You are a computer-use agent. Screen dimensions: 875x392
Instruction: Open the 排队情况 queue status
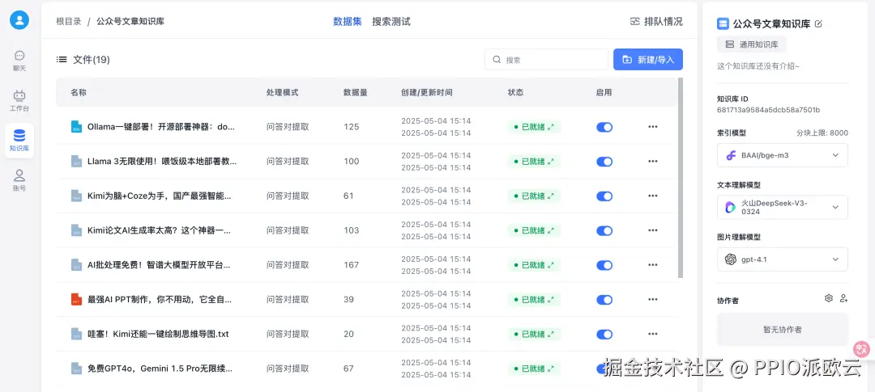(656, 22)
